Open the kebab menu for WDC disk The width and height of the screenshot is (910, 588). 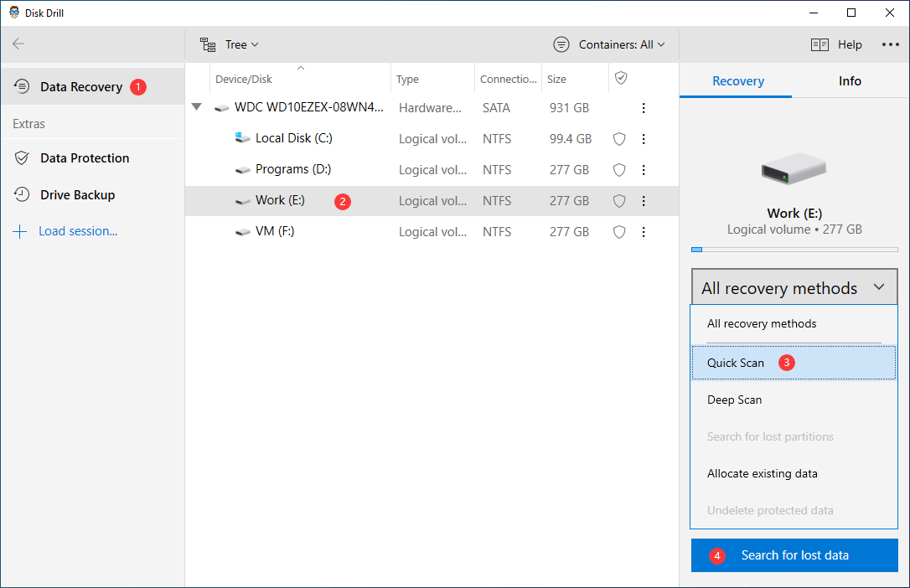[x=643, y=108]
